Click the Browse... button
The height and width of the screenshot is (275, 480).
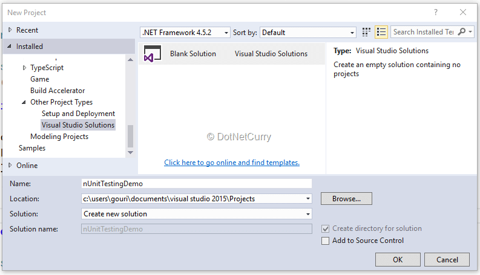click(x=346, y=199)
